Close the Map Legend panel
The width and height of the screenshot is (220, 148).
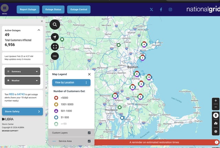pos(89,74)
